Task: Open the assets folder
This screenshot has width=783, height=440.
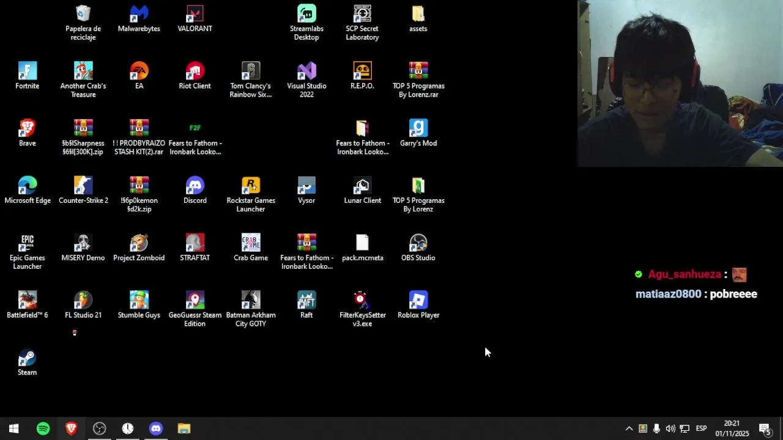Action: click(x=418, y=18)
